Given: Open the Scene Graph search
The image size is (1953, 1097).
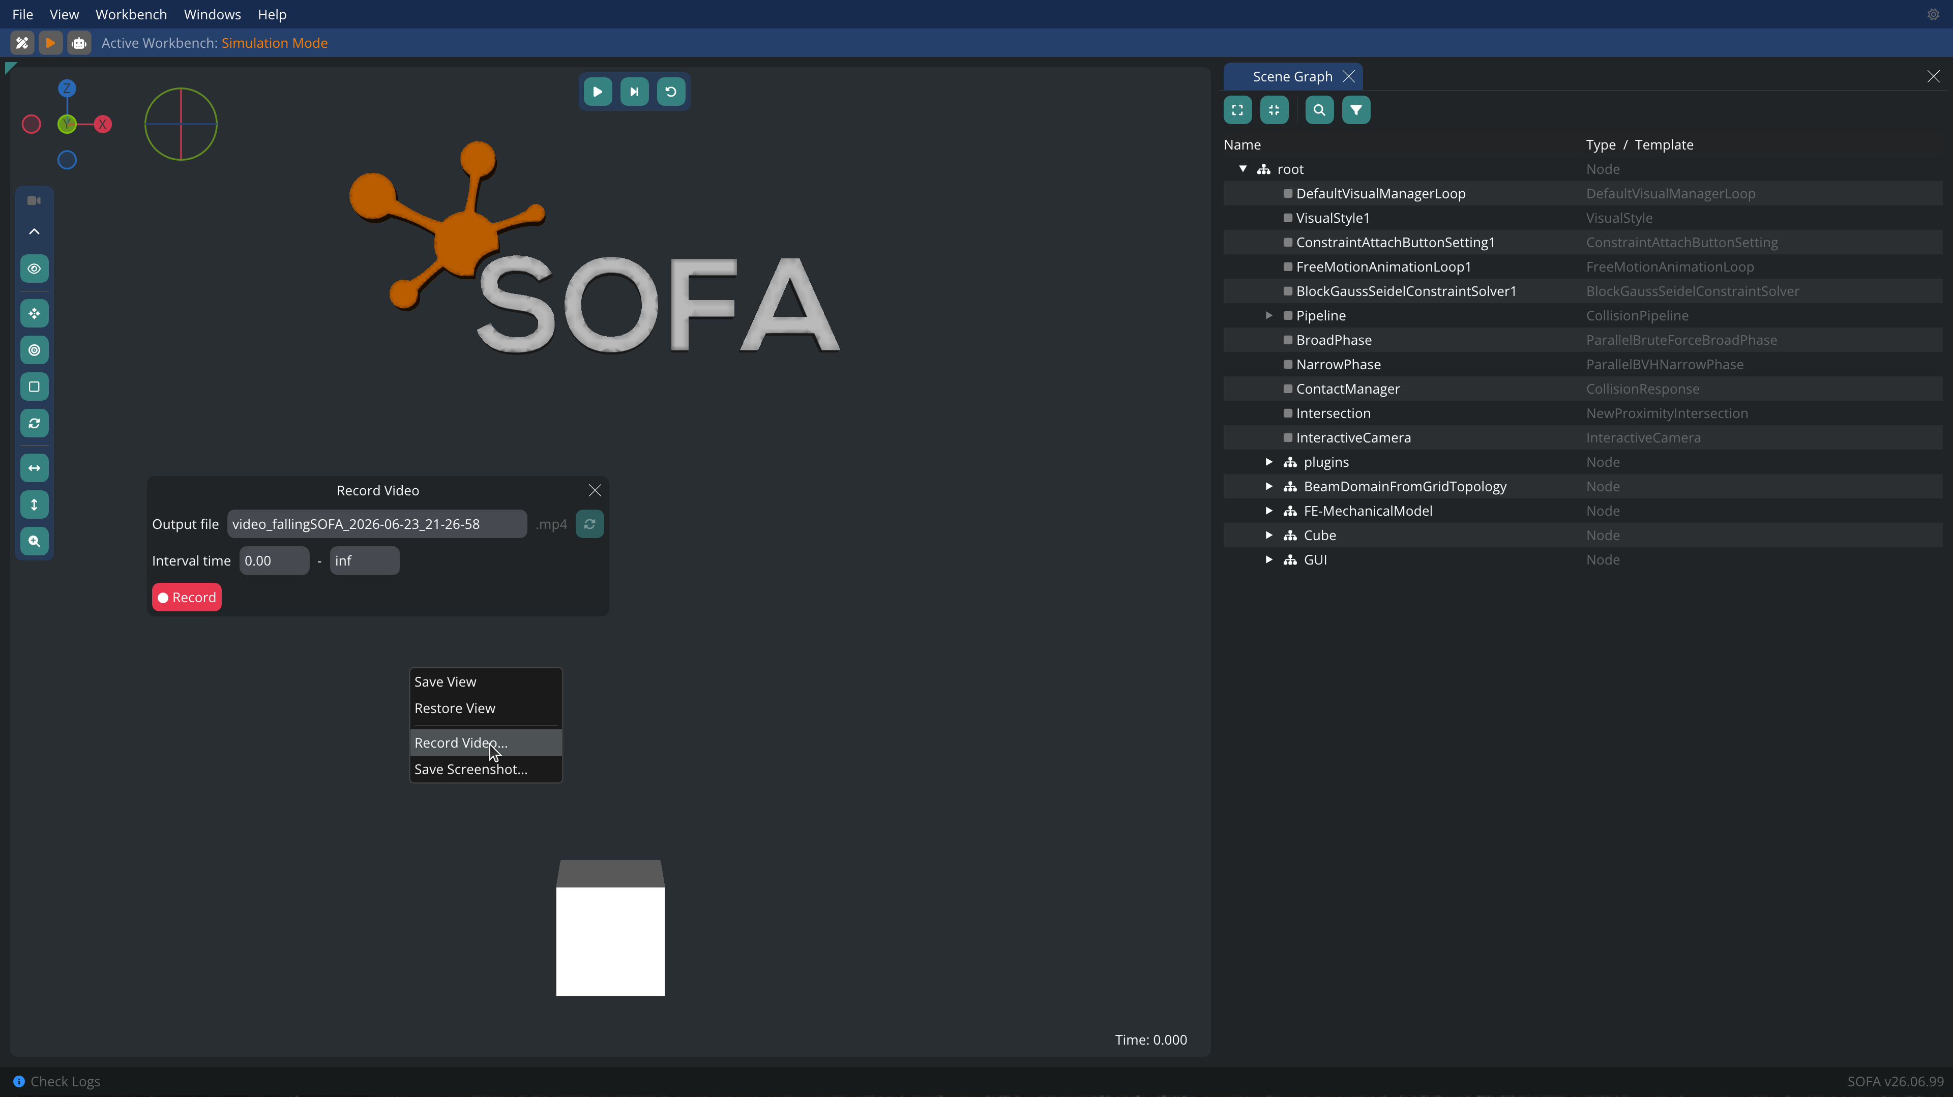Looking at the screenshot, I should pos(1319,110).
